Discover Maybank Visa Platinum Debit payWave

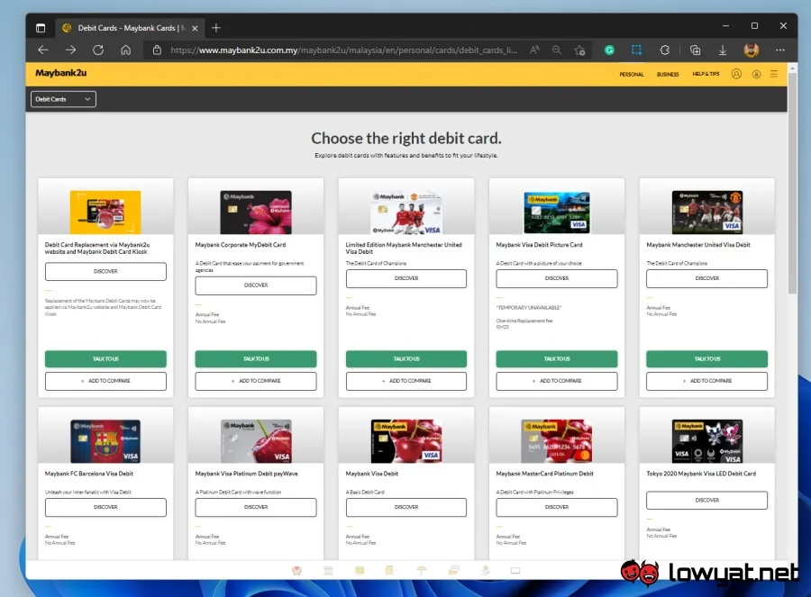pos(256,507)
